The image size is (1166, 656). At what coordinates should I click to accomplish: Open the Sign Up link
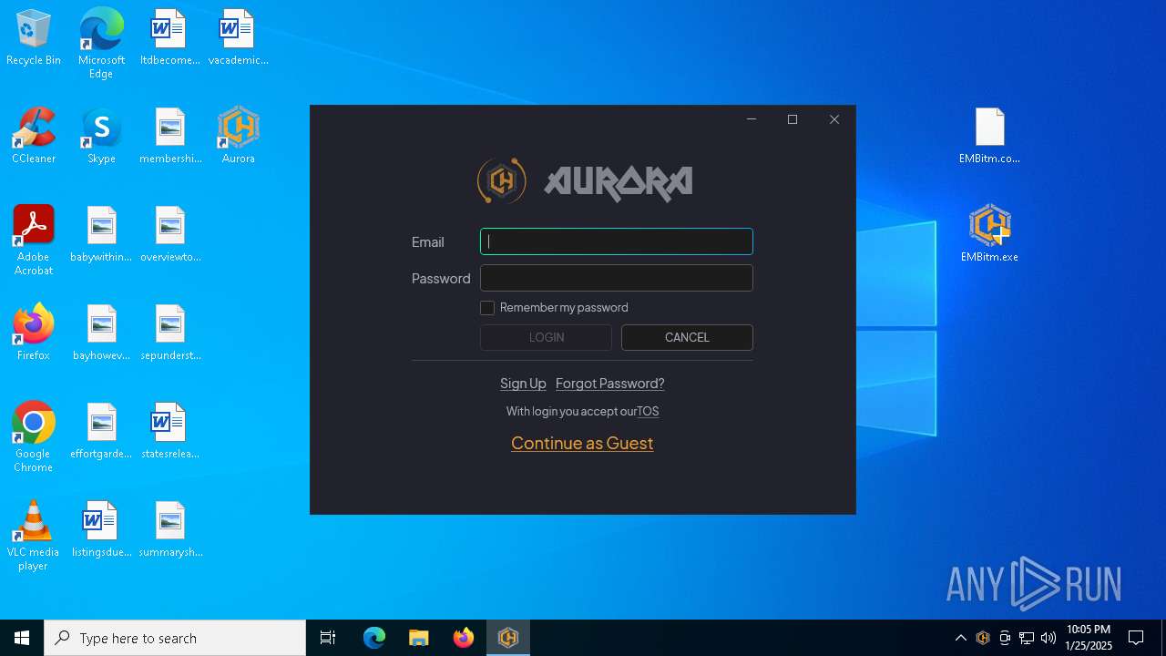[523, 384]
